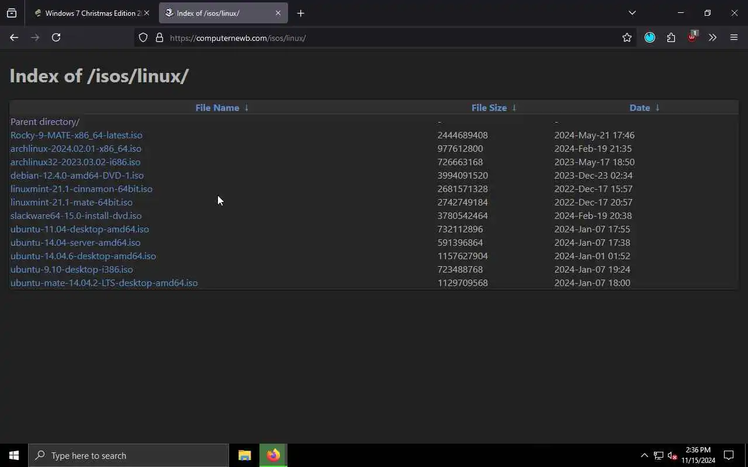Open the uBlock Origin extension icon
This screenshot has width=748, height=467.
tap(692, 37)
